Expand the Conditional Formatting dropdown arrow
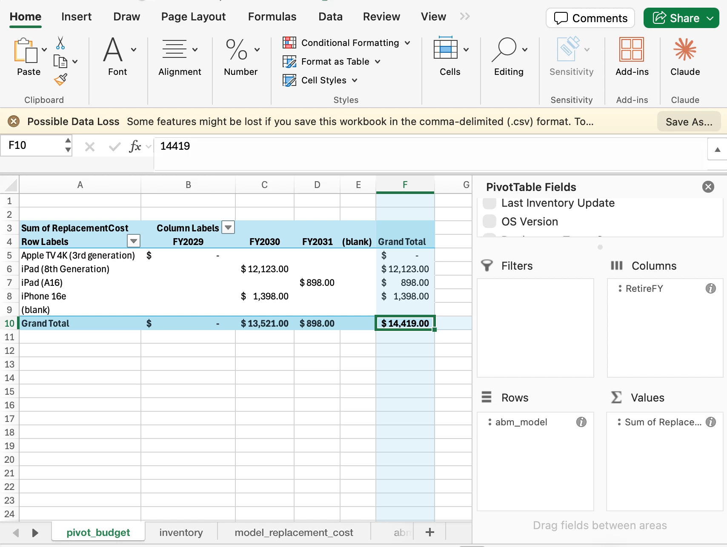Viewport: 727px width, 547px height. point(407,43)
